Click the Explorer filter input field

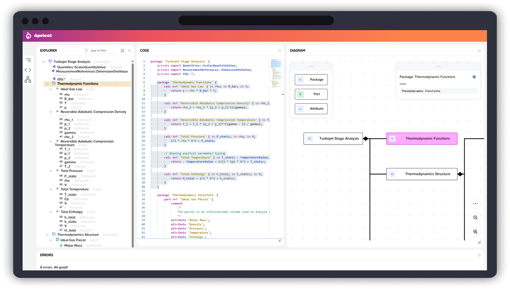pyautogui.click(x=102, y=51)
